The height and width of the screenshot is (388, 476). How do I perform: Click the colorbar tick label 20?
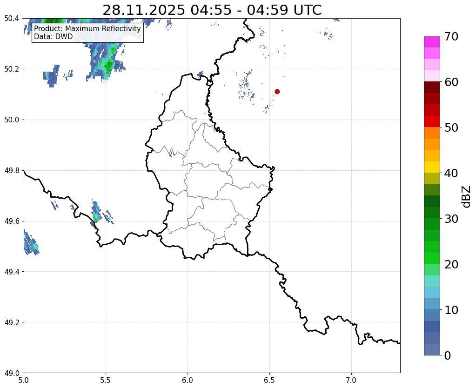point(451,264)
